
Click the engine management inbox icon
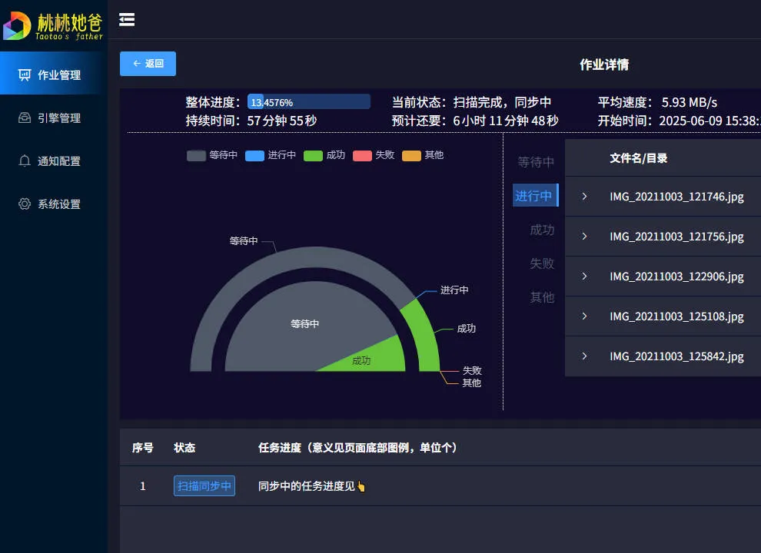coord(25,118)
